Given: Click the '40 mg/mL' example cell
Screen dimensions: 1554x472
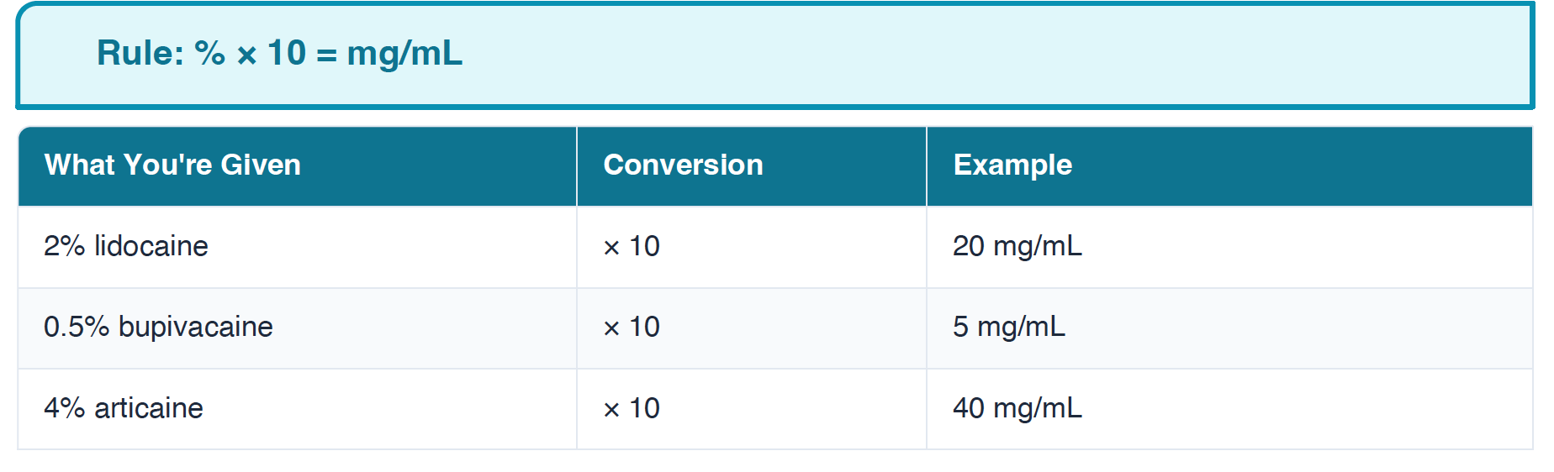Looking at the screenshot, I should click(1017, 408).
